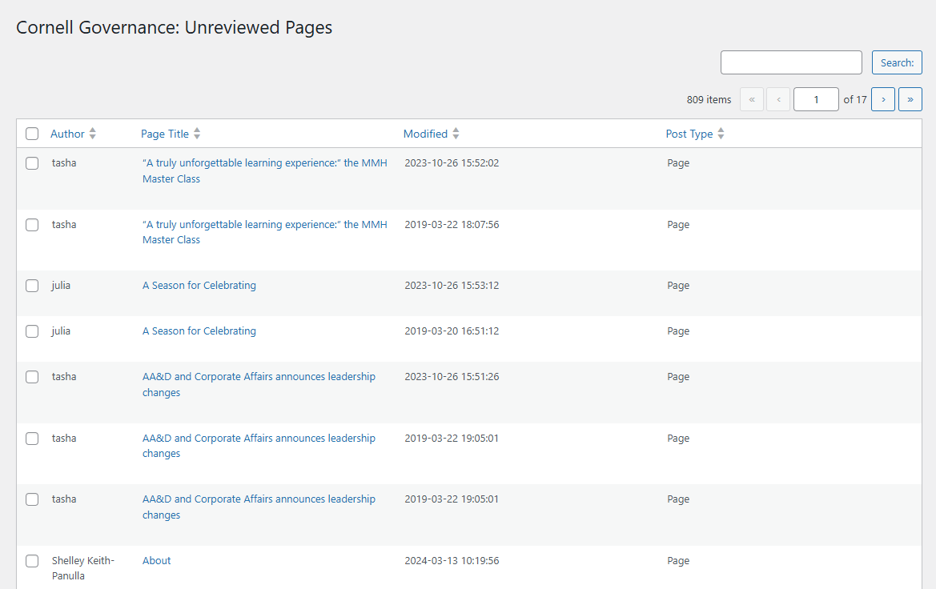Click the modified date 2024-03-13 10:19:56

(x=452, y=560)
